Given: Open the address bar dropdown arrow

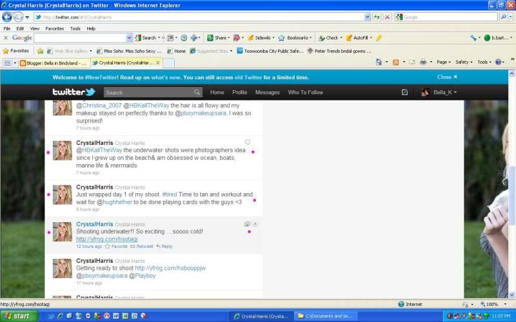Looking at the screenshot, I should 367,17.
